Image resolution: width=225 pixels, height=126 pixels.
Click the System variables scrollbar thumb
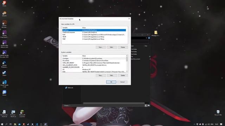[x=127, y=59]
